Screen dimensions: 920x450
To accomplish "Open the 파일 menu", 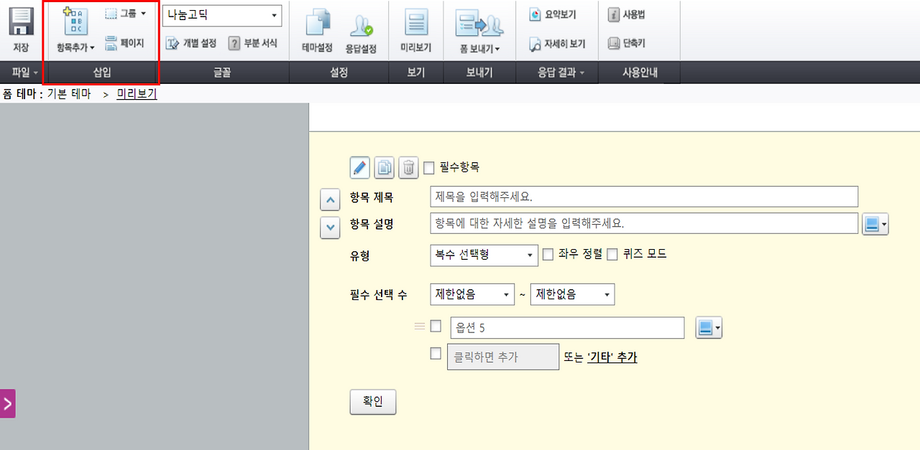I will (x=20, y=72).
